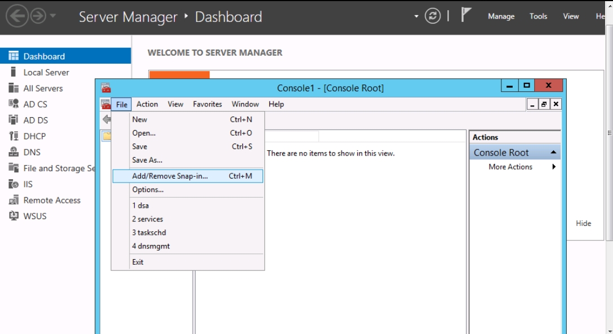
Task: Open the File menu in Console1
Action: pyautogui.click(x=122, y=104)
